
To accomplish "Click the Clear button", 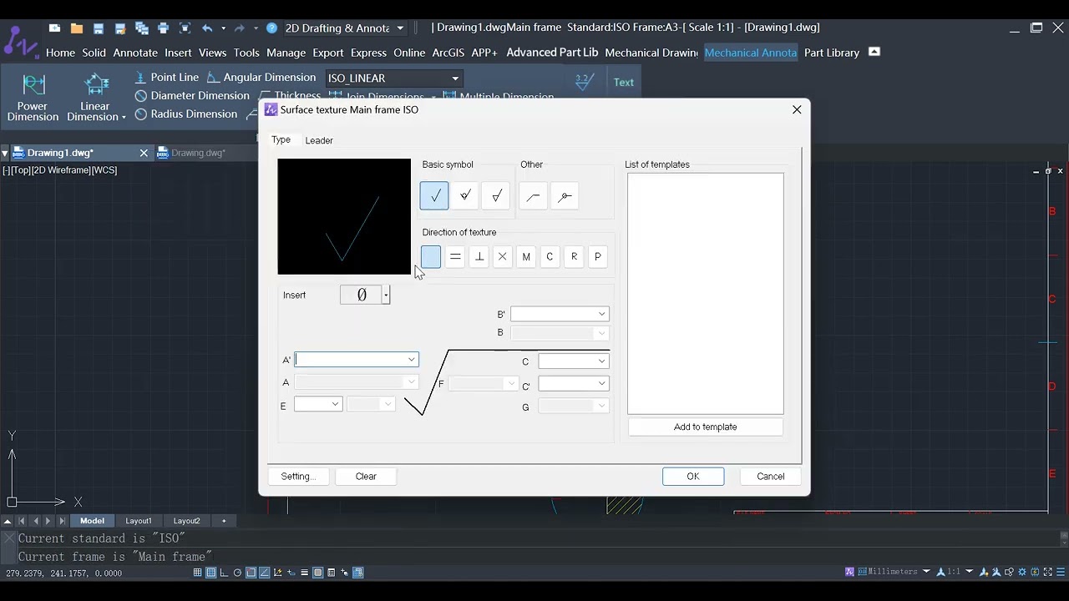I will [366, 477].
